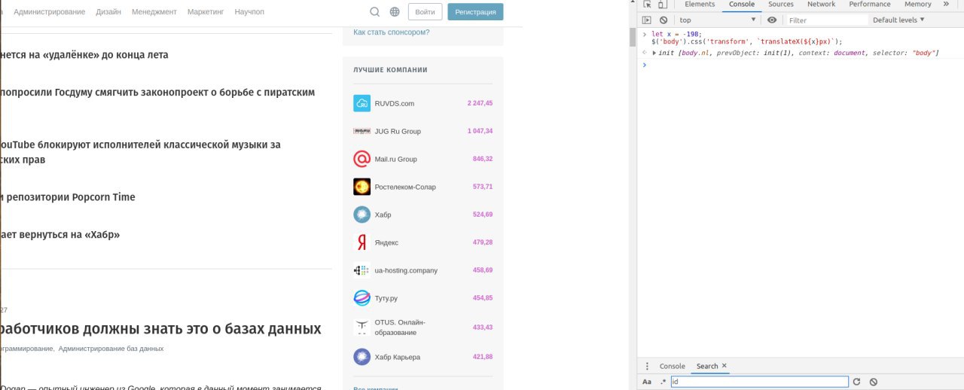This screenshot has height=390, width=964.
Task: Click the 2 247,45 rating value
Action: (480, 104)
